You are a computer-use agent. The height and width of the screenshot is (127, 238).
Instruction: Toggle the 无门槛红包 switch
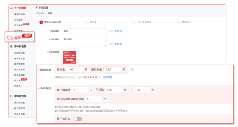point(77,119)
